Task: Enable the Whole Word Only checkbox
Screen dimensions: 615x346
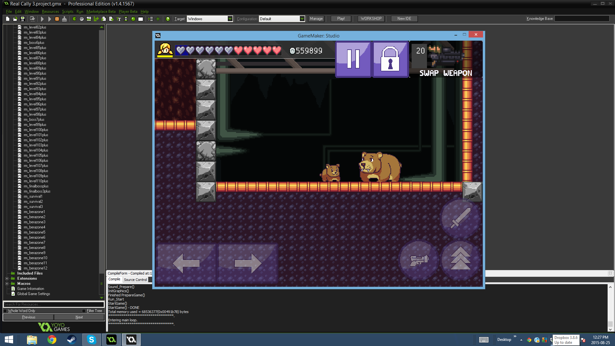Action: [x=5, y=311]
